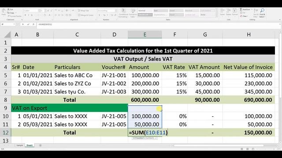Apply the Note cell style
Image resolution: width=282 pixels, height=158 pixels.
click(x=208, y=14)
